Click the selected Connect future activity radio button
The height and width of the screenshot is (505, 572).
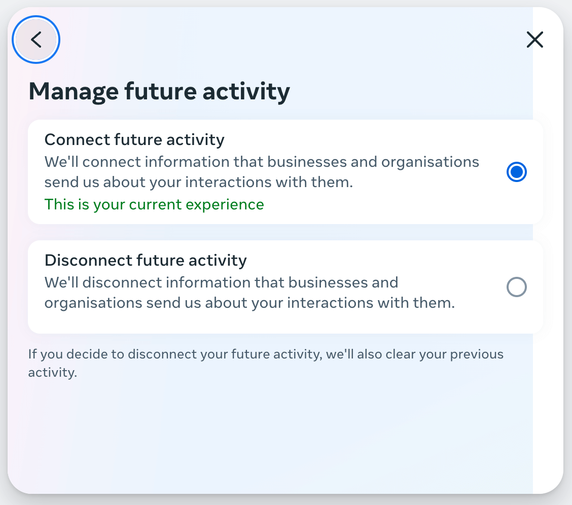(x=516, y=172)
